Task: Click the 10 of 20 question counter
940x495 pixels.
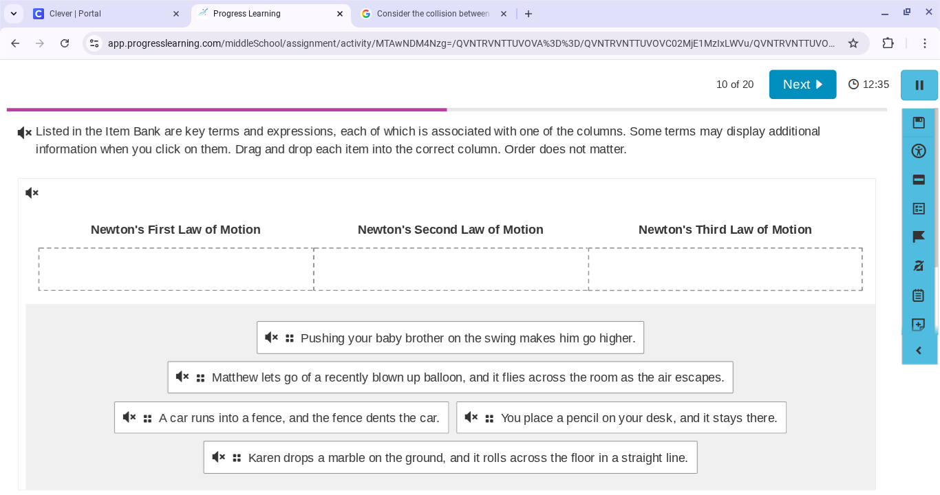Action: [x=735, y=85]
